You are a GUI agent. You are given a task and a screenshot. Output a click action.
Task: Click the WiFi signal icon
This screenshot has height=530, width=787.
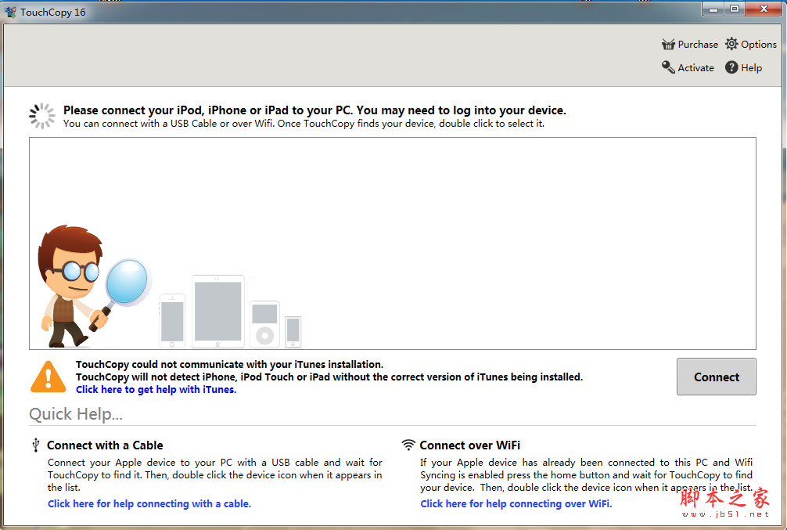[408, 445]
